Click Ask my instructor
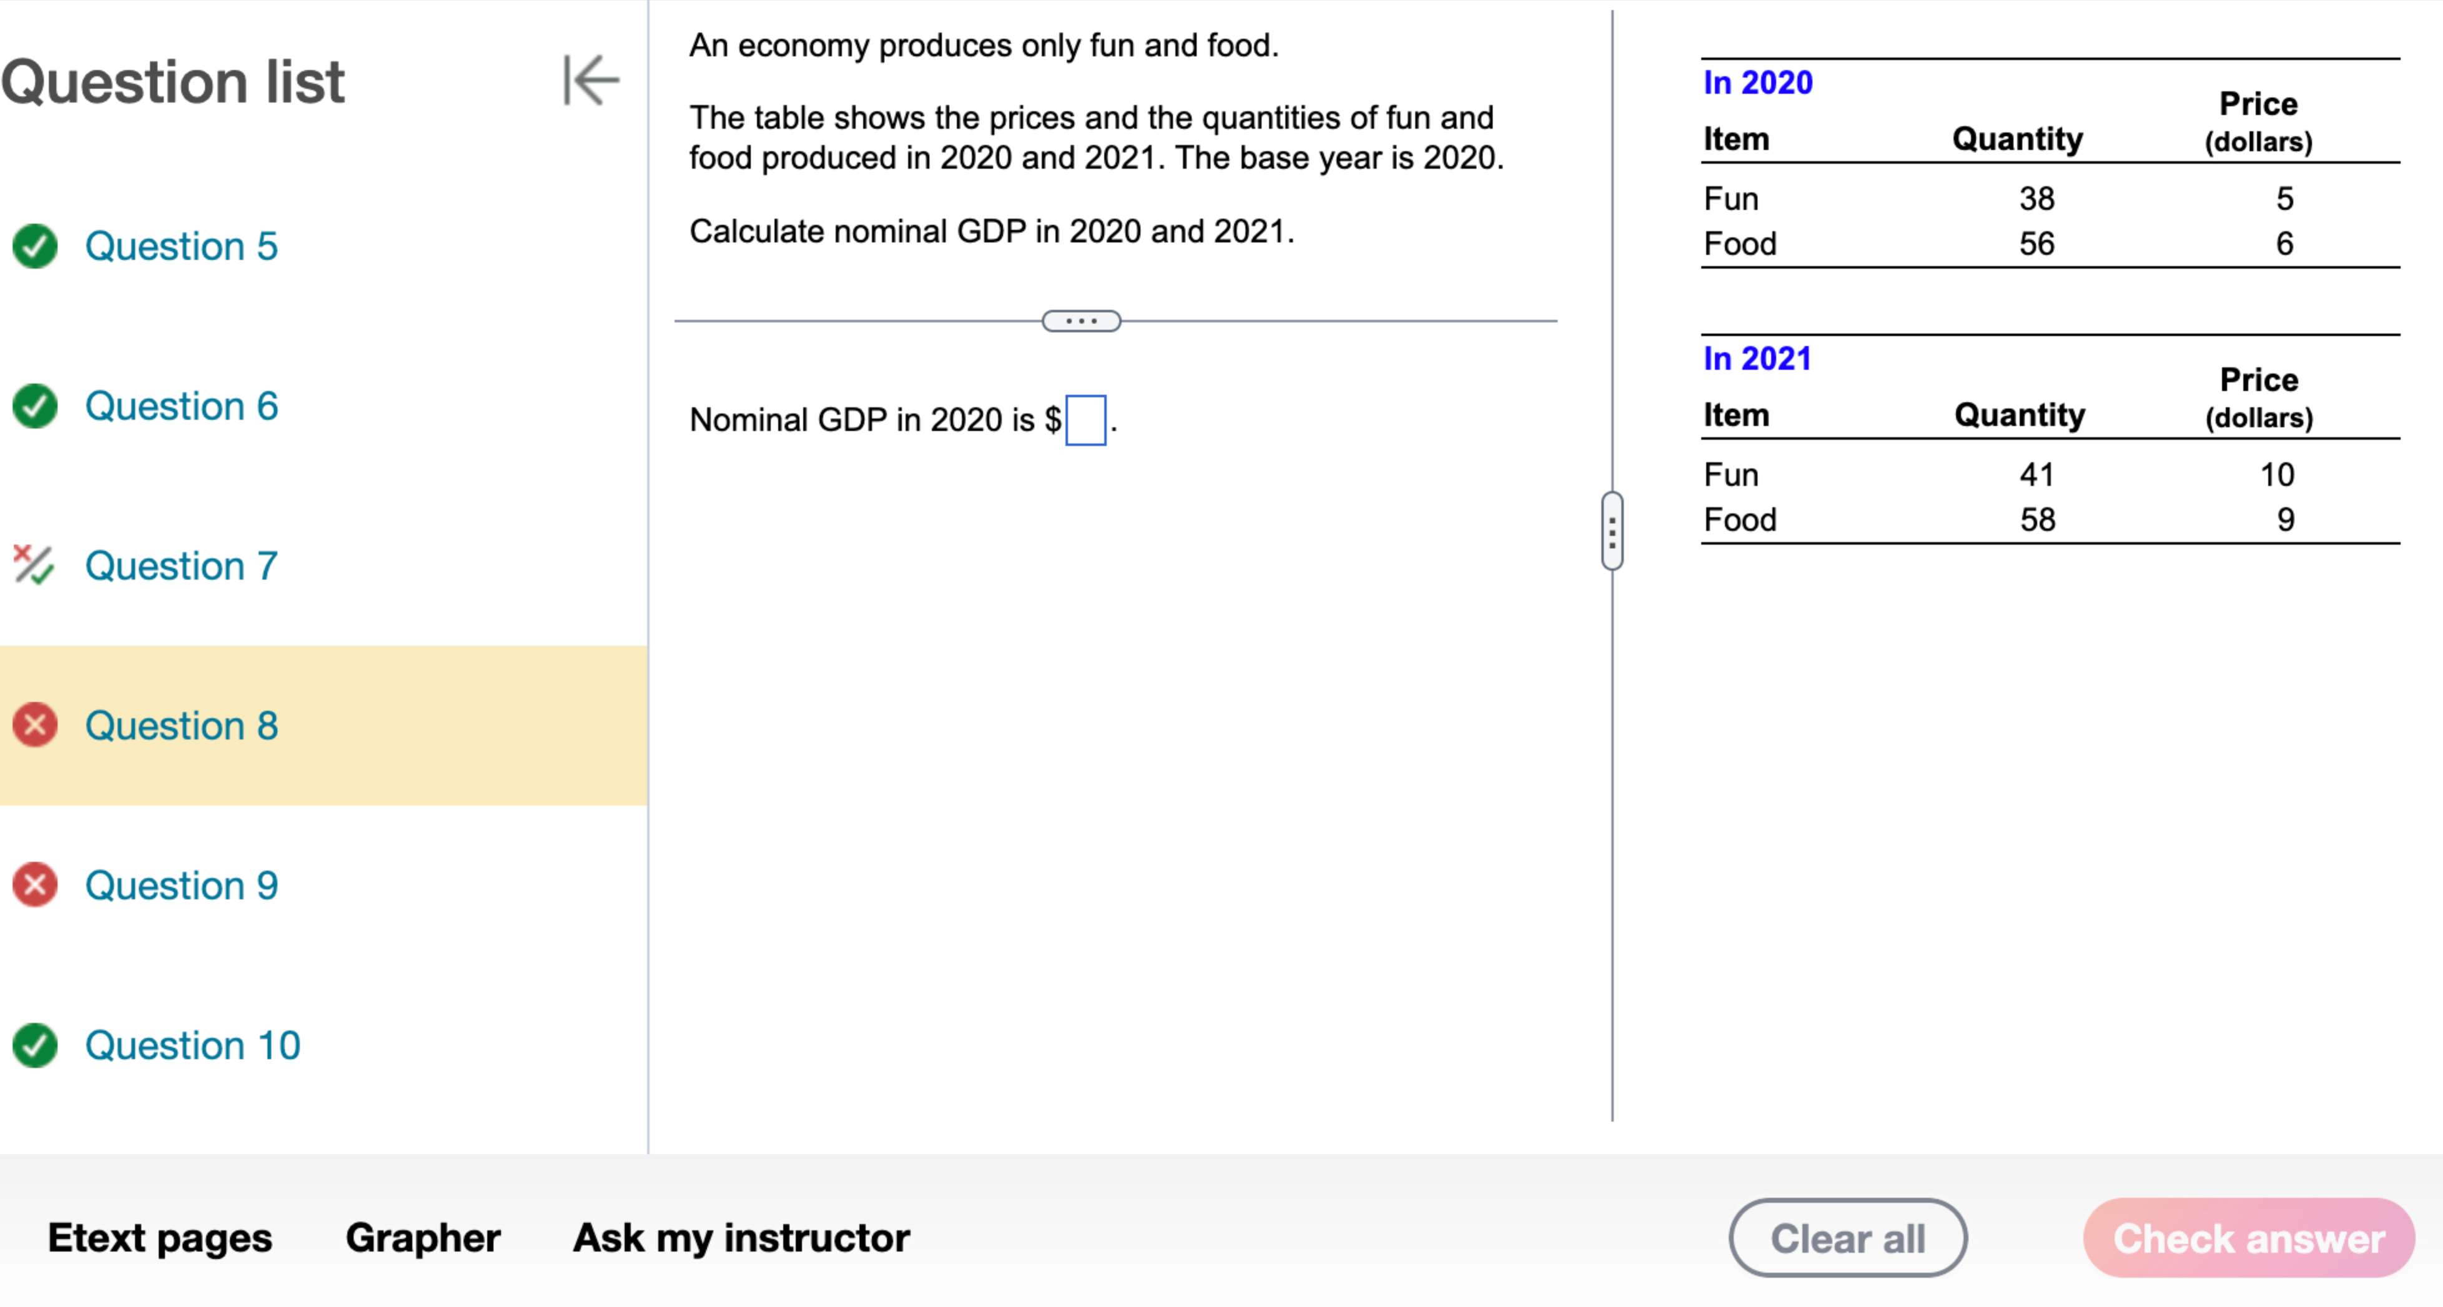2443x1307 pixels. click(741, 1238)
